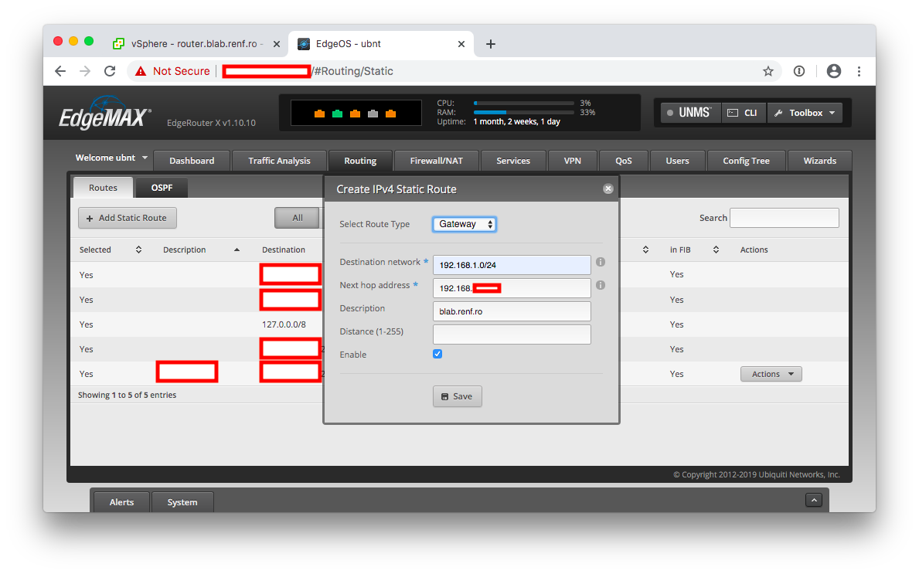Viewport: 919px width, 574px height.
Task: Open a new browser tab
Action: (x=491, y=44)
